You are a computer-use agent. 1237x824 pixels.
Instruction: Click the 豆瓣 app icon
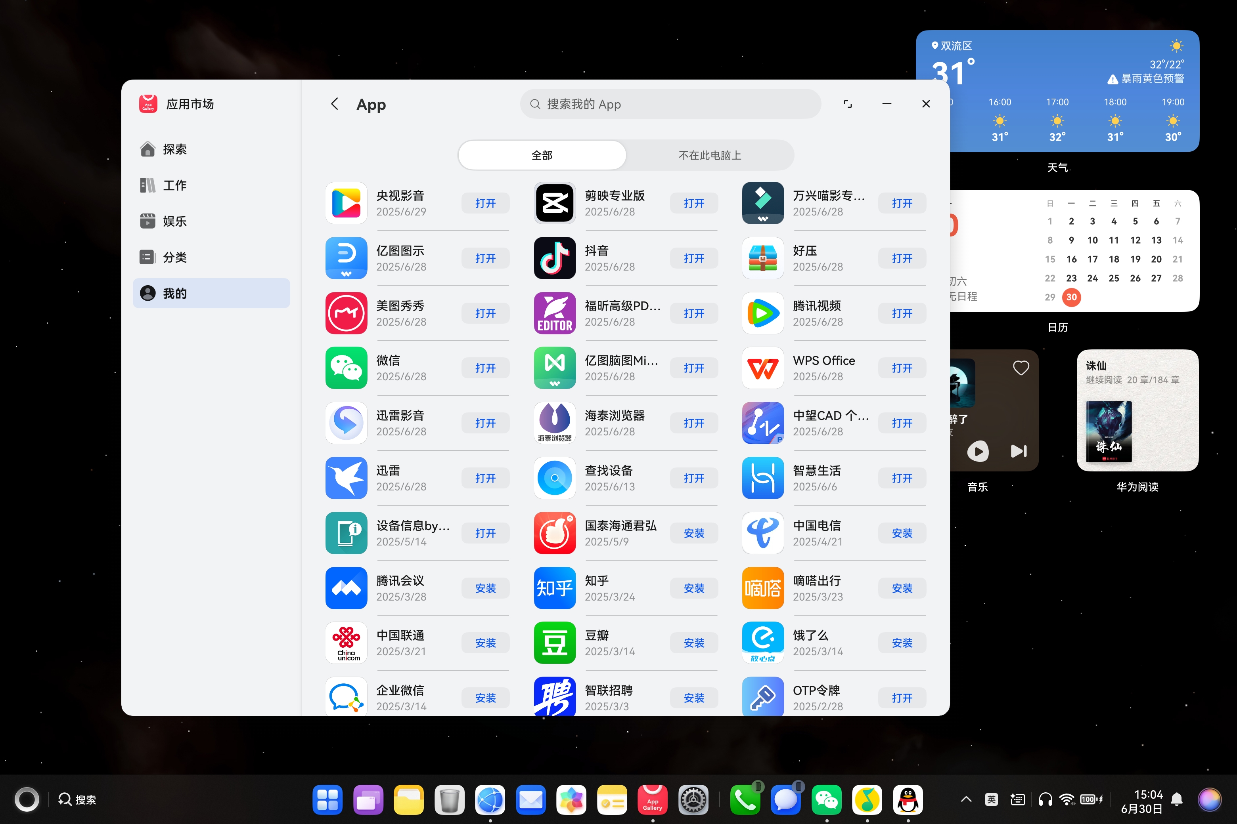[x=554, y=643]
